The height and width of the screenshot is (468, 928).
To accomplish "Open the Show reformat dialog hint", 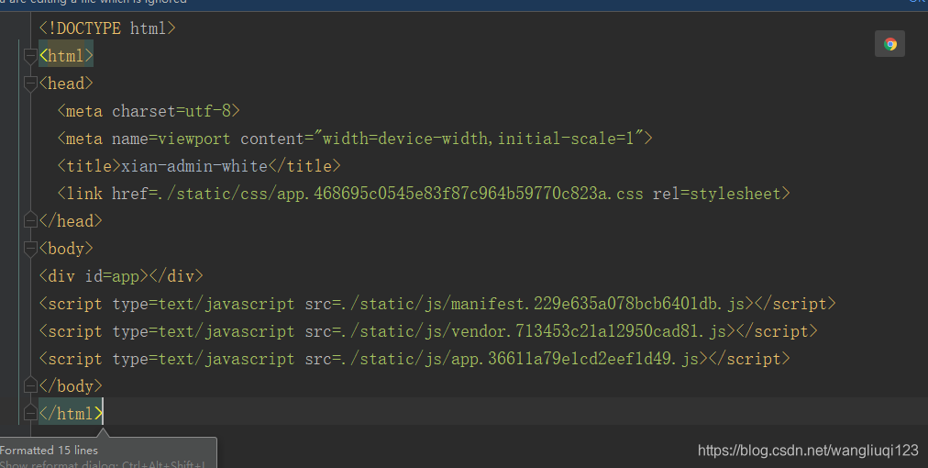I will (103, 463).
